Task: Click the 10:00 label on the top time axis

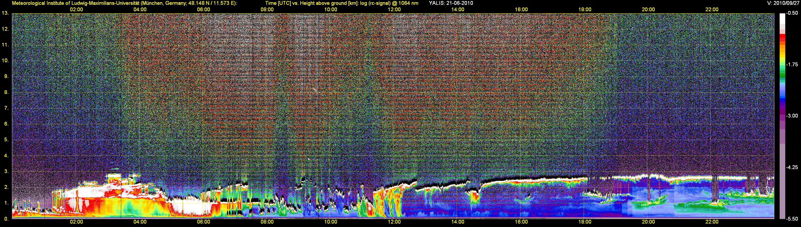Action: (331, 10)
